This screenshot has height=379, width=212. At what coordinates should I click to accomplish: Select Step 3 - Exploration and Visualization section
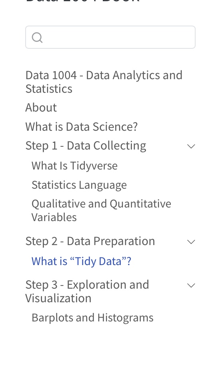pyautogui.click(x=87, y=291)
